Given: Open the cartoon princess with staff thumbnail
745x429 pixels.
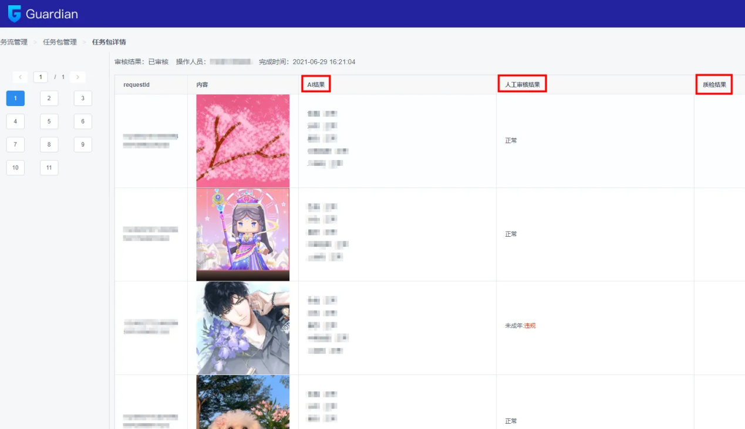Looking at the screenshot, I should coord(243,234).
